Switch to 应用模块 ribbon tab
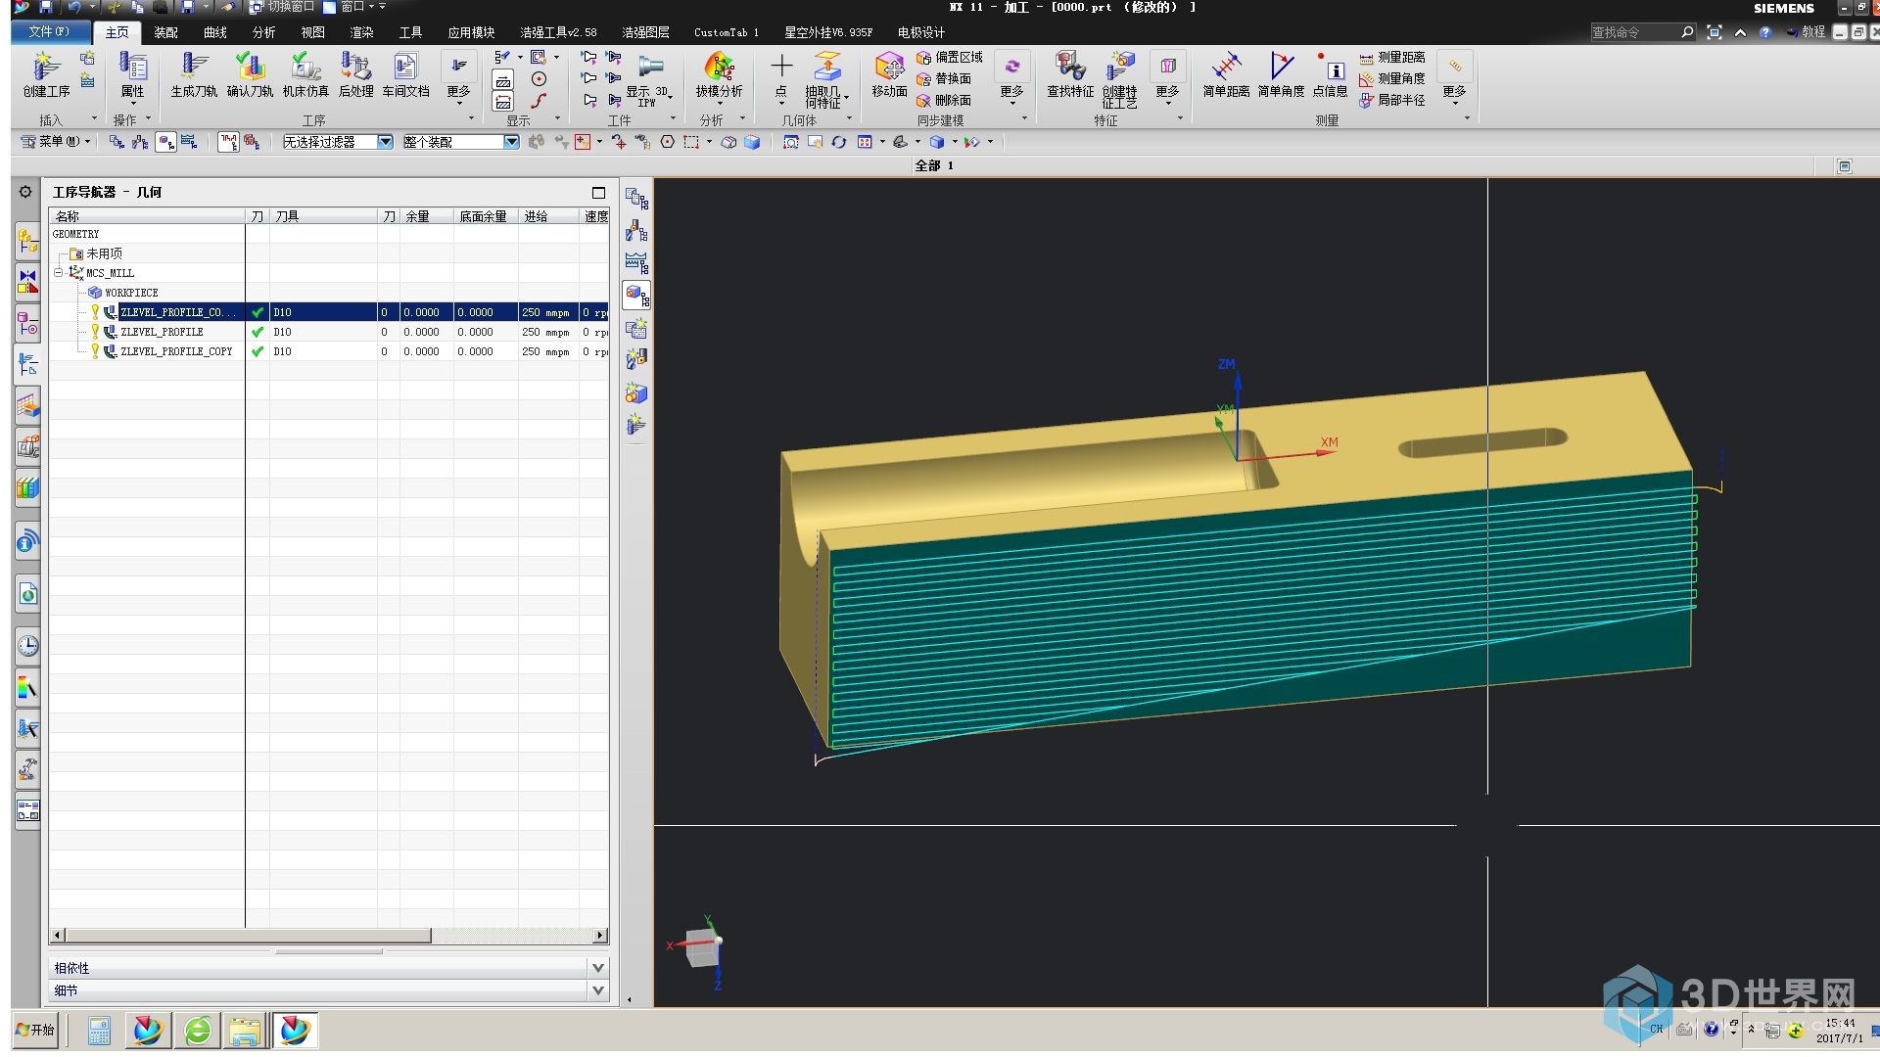The width and height of the screenshot is (1880, 1057). coord(471,32)
